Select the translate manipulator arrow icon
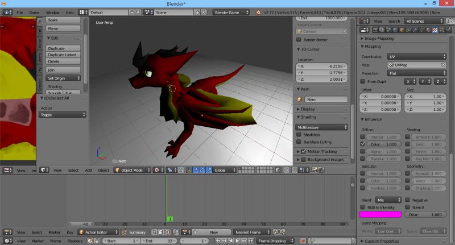Image resolution: width=455 pixels, height=245 pixels. [x=196, y=170]
